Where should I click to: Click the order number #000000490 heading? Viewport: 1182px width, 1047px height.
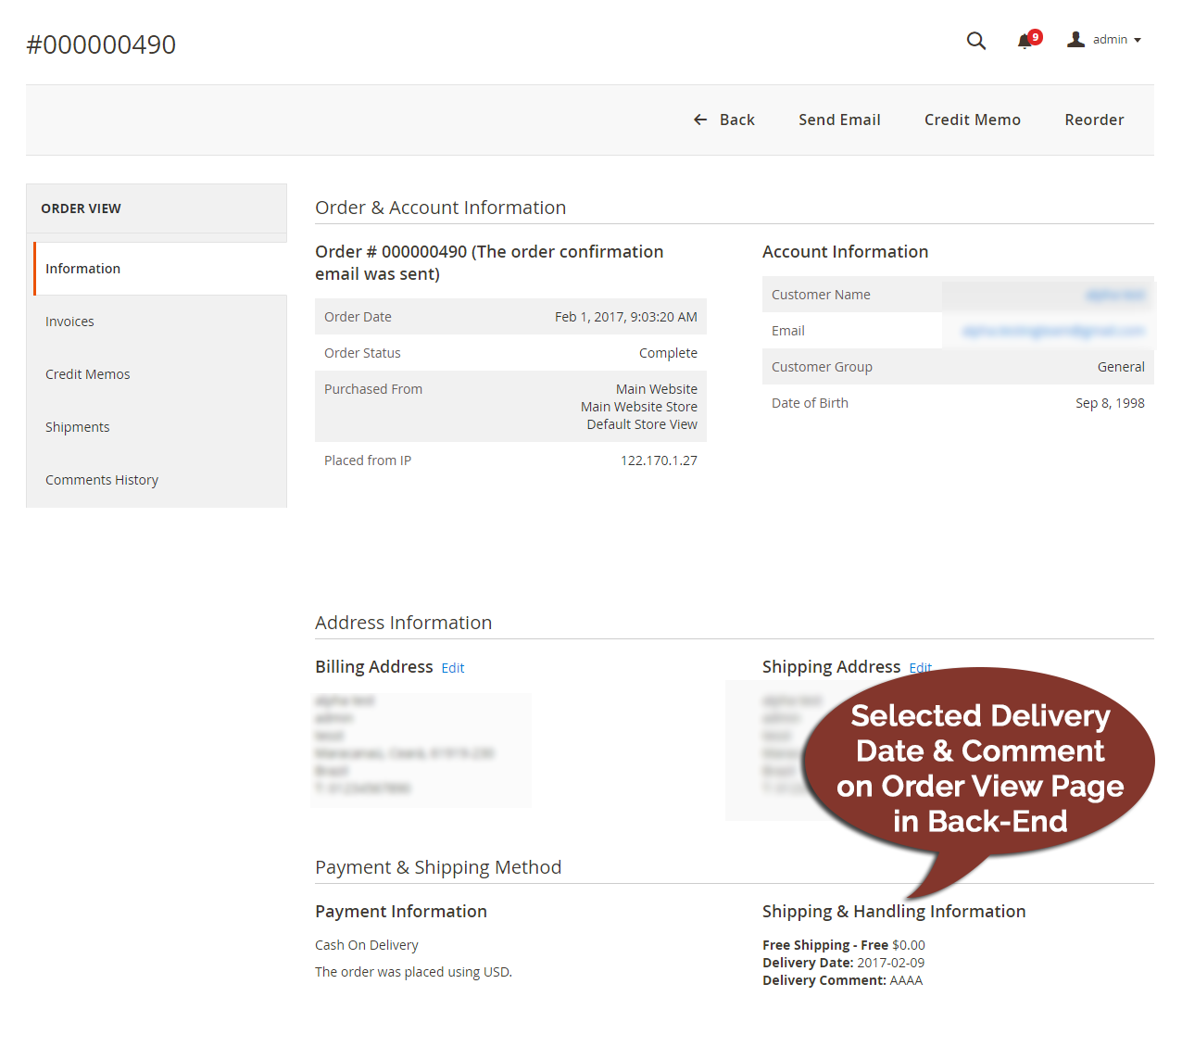(101, 44)
